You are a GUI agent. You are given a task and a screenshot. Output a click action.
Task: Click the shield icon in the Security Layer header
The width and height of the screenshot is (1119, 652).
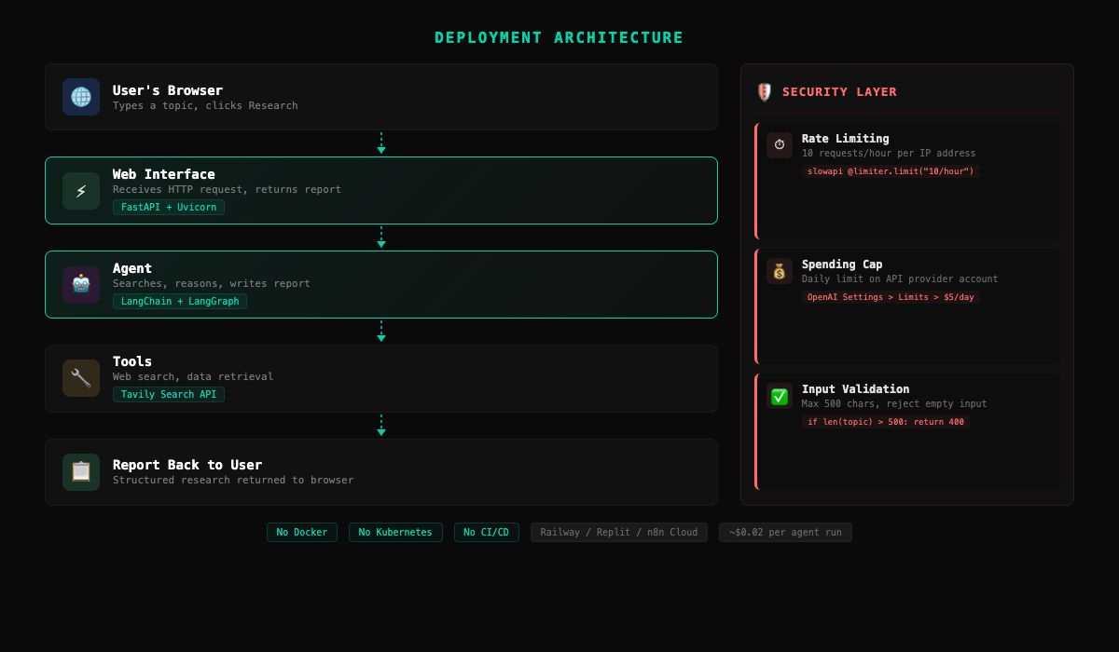pos(764,92)
